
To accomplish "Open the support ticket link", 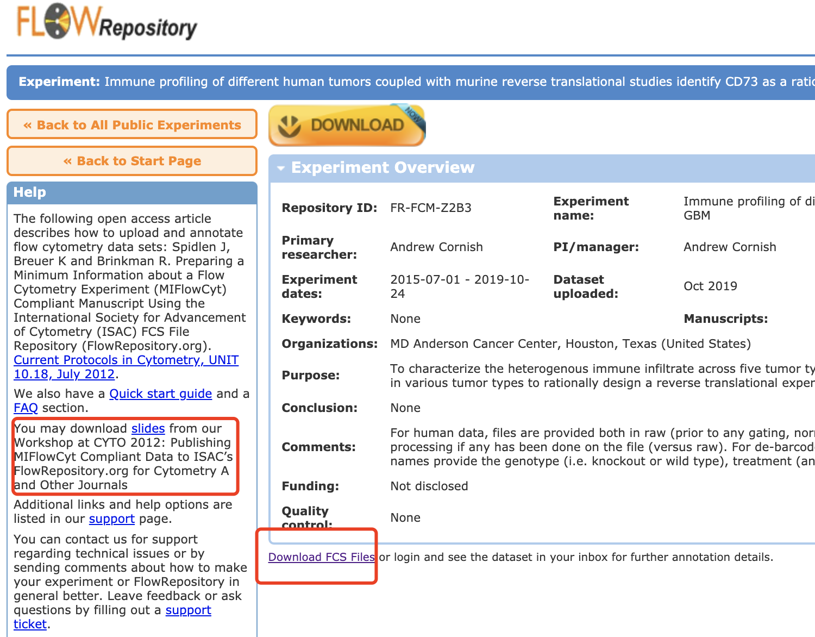I will tap(112, 617).
